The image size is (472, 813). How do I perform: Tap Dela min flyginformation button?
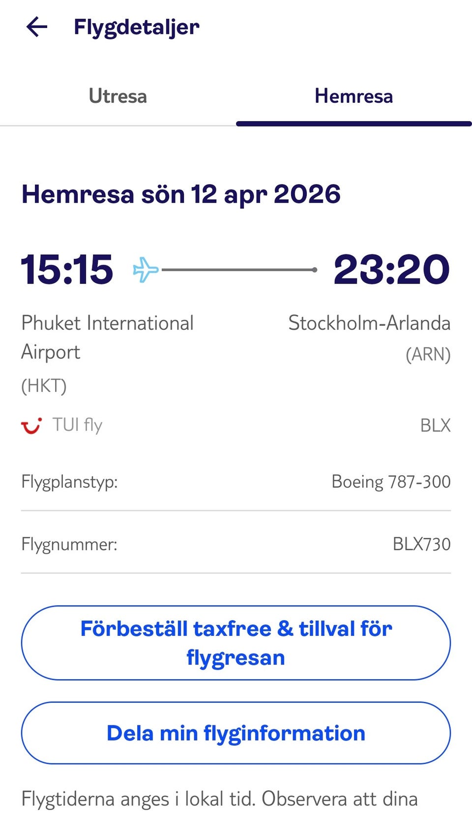[236, 733]
